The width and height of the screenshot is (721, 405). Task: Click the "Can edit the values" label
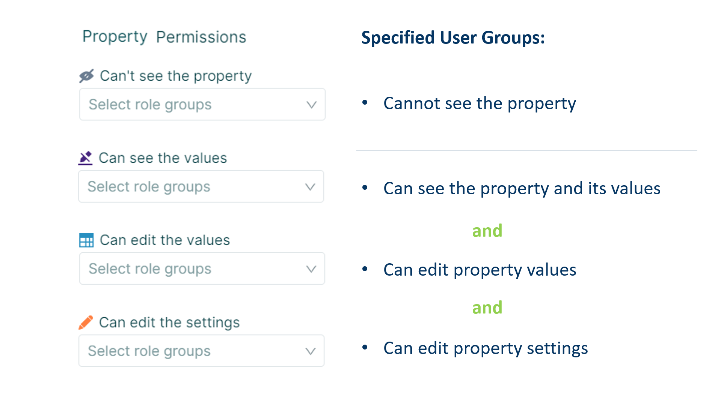coord(164,240)
